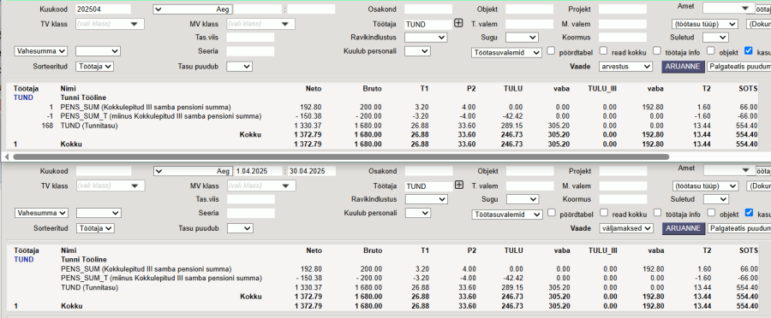771x318 pixels.
Task: Expand the lower MV klass selector
Action: 261,186
